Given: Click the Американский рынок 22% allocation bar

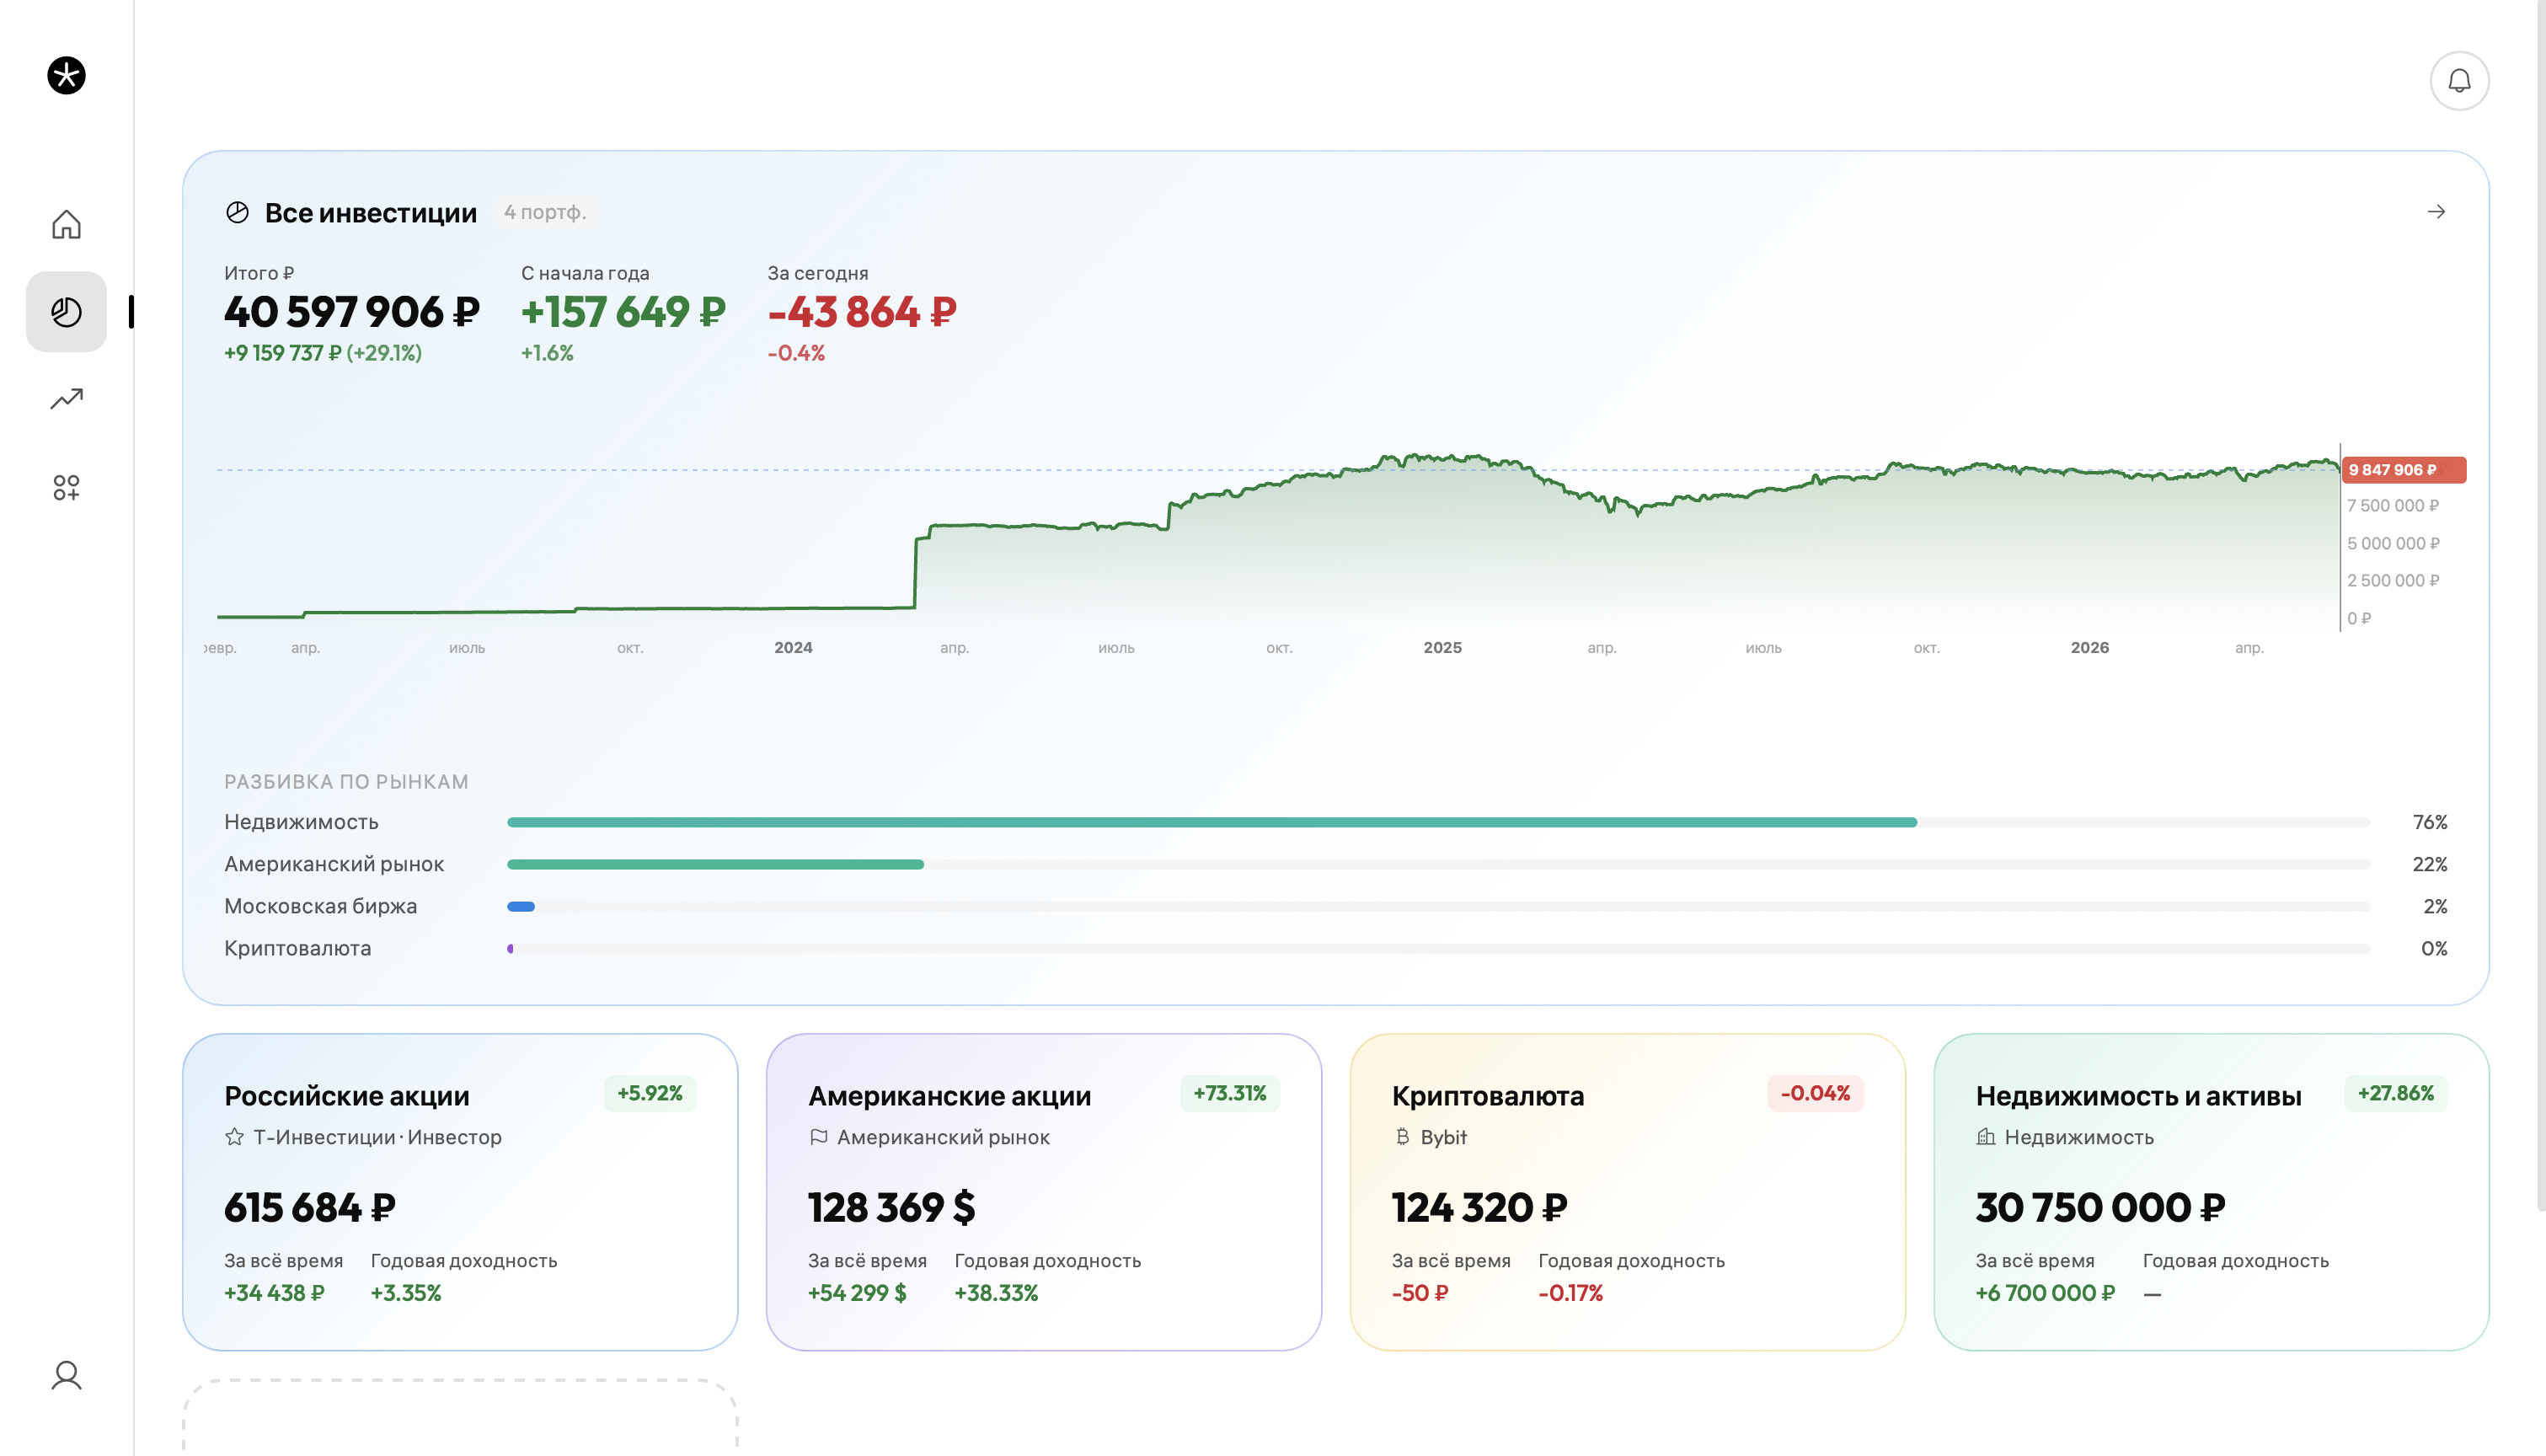Looking at the screenshot, I should [1438, 864].
